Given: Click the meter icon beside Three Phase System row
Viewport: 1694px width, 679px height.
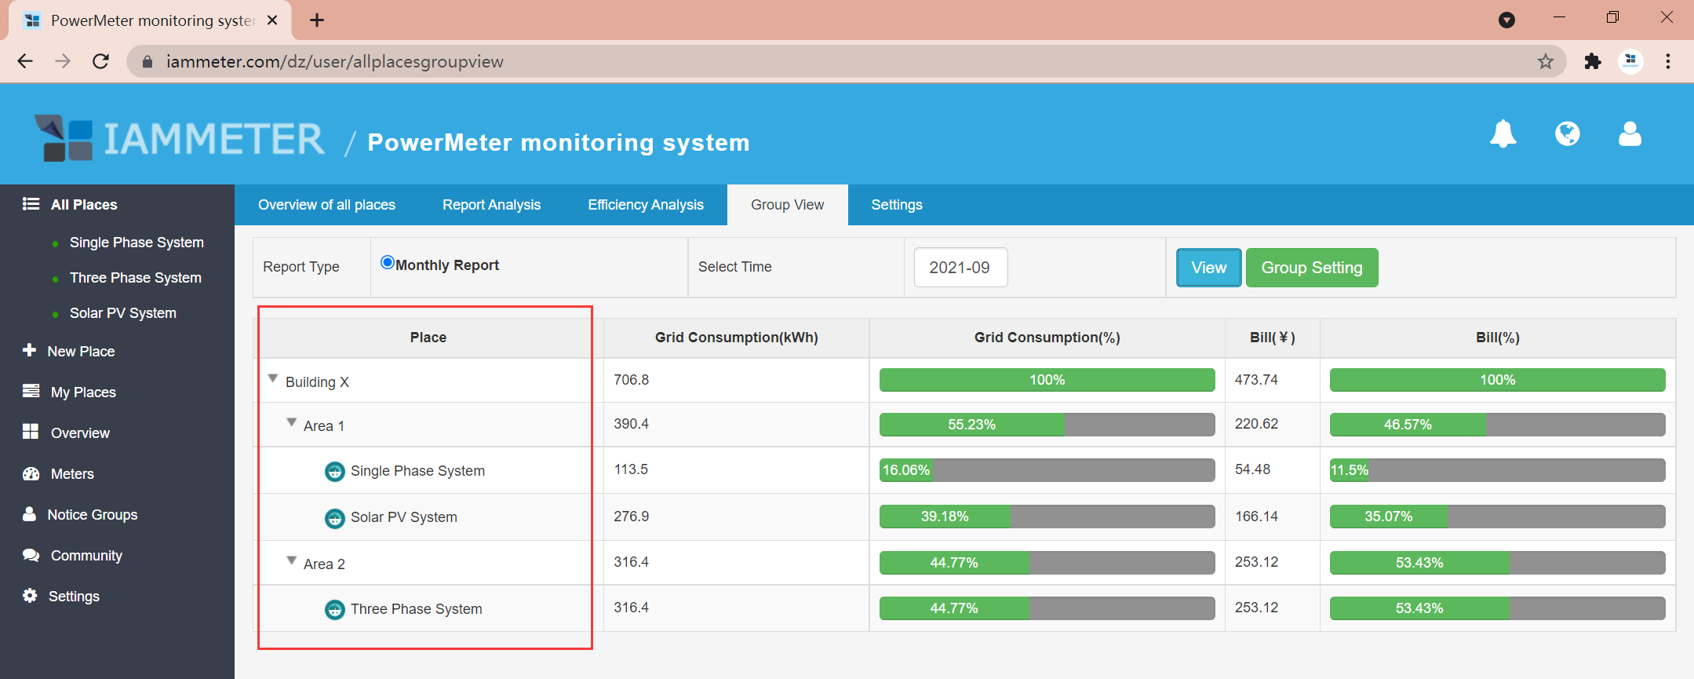Looking at the screenshot, I should (335, 610).
